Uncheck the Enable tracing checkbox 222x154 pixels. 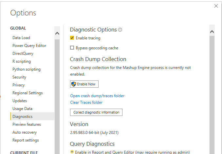72,38
